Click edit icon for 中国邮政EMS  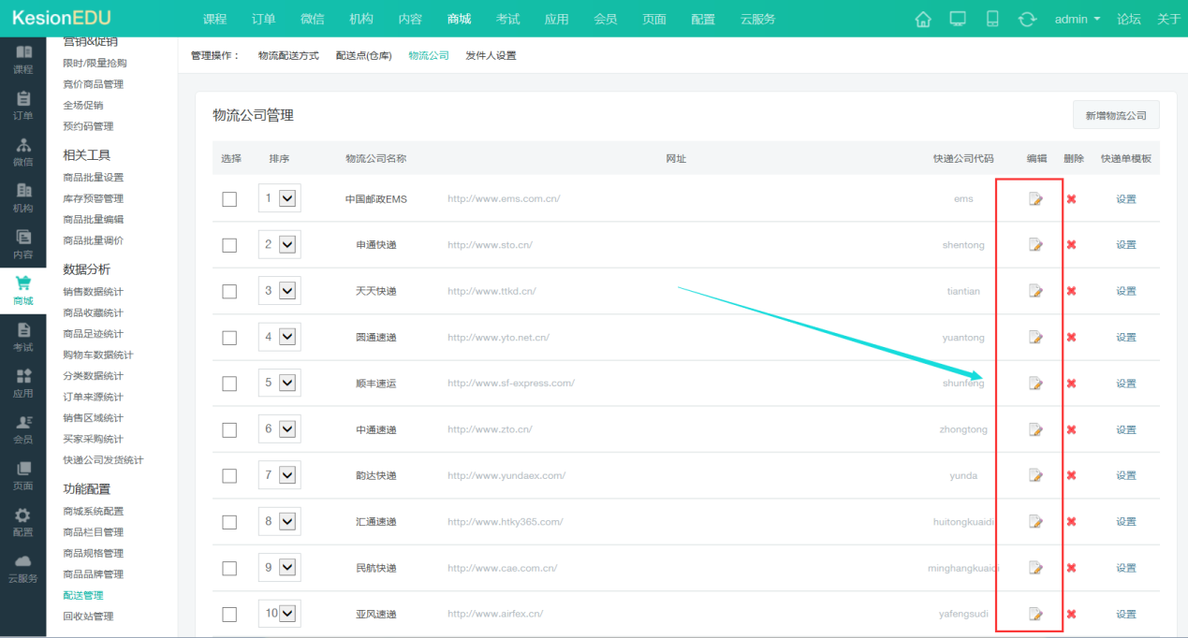[x=1035, y=198]
